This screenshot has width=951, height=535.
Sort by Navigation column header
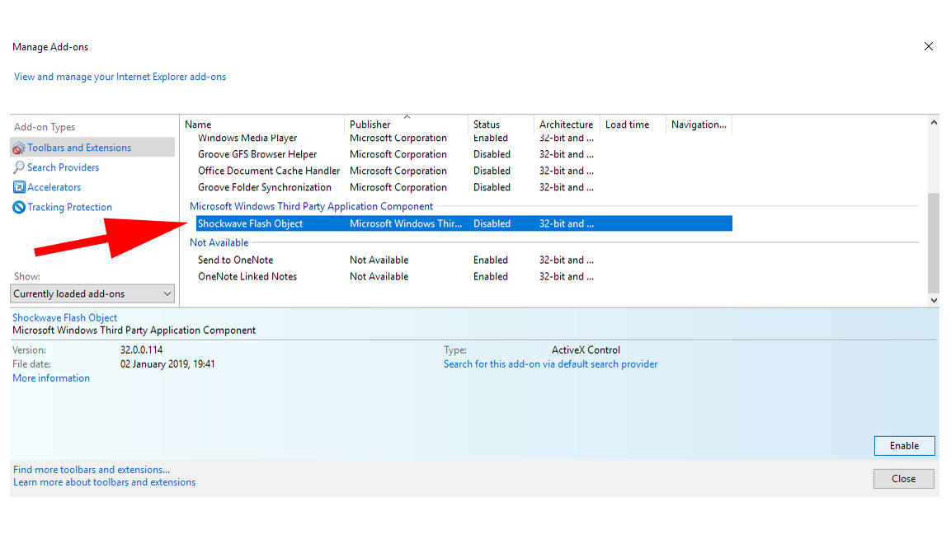pos(699,124)
